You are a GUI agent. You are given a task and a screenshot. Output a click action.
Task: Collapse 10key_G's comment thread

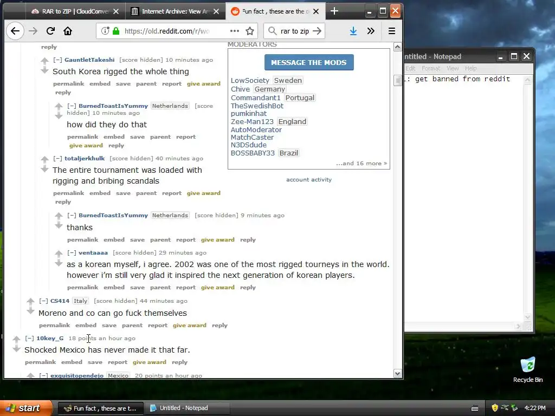click(x=29, y=338)
